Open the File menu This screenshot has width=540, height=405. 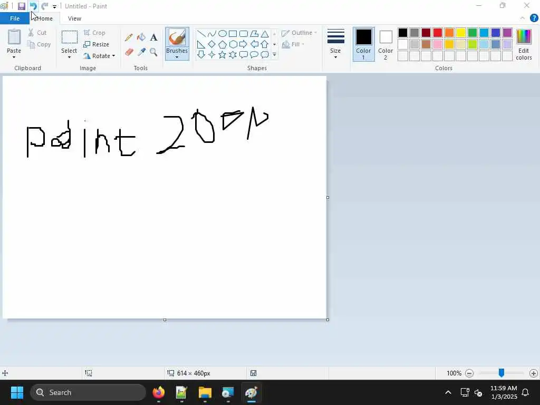[x=15, y=18]
